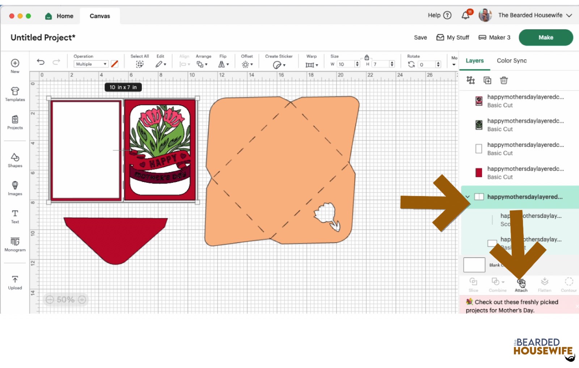579x368 pixels.
Task: Open the Templates panel
Action: [x=15, y=94]
